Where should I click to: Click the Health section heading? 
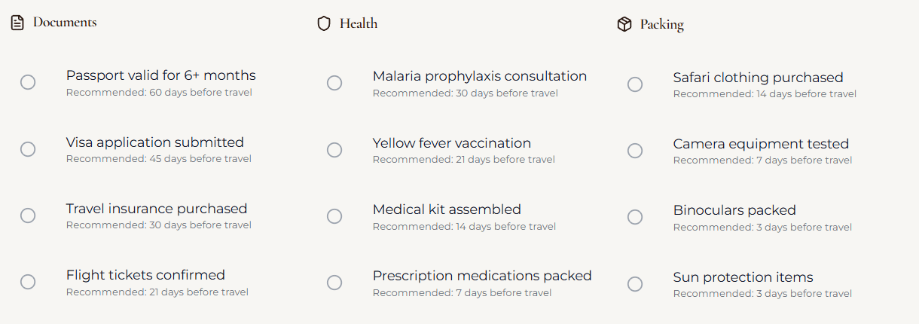pos(359,24)
